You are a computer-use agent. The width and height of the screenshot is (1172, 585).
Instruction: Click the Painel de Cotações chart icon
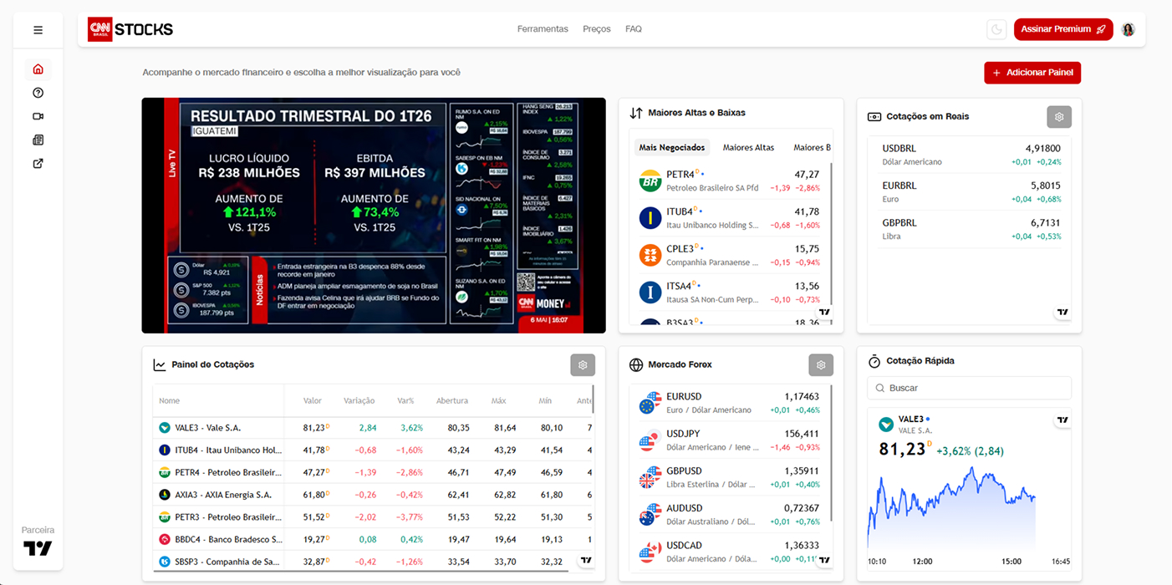(160, 365)
